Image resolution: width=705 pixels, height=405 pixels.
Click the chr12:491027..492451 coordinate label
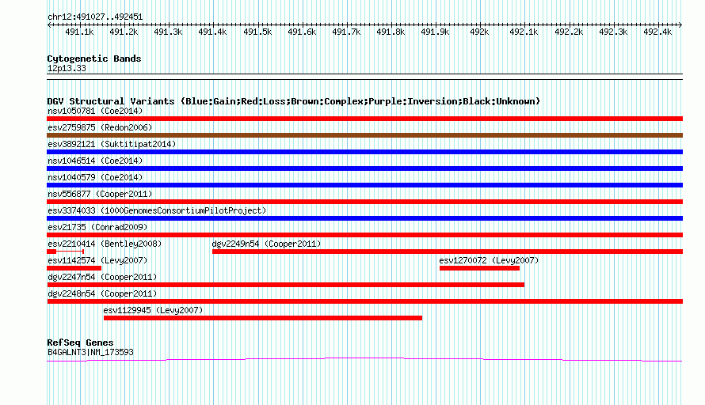tap(95, 17)
